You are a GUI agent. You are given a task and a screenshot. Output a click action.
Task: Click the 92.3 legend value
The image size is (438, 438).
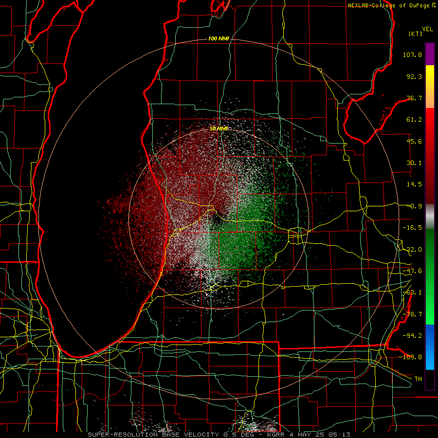(414, 76)
